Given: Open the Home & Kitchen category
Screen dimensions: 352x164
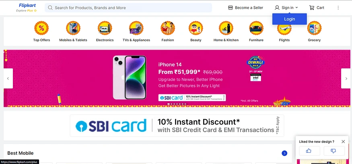Looking at the screenshot, I should pyautogui.click(x=226, y=32).
